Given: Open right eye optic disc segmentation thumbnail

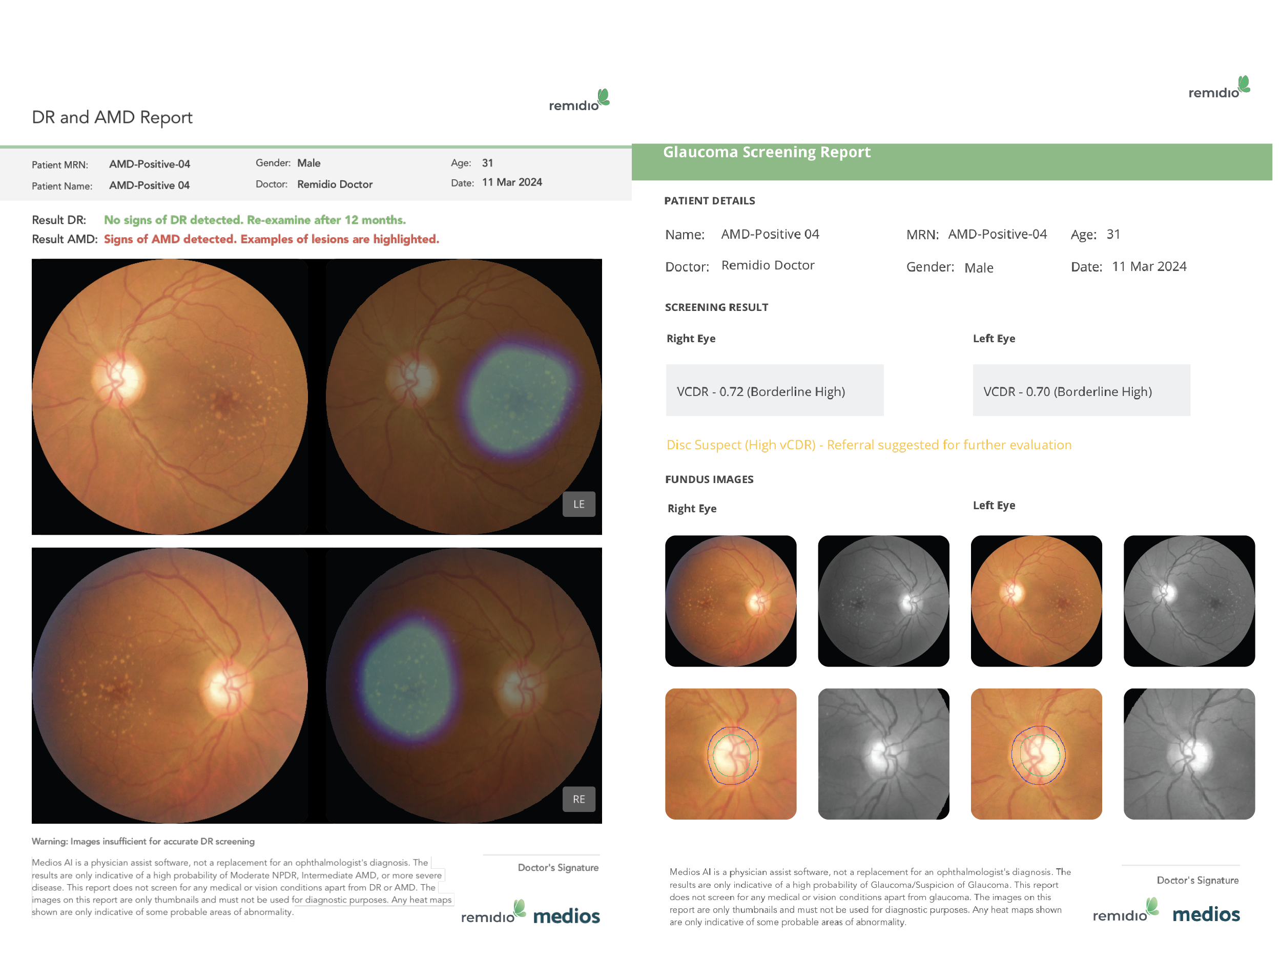Looking at the screenshot, I should pos(730,754).
